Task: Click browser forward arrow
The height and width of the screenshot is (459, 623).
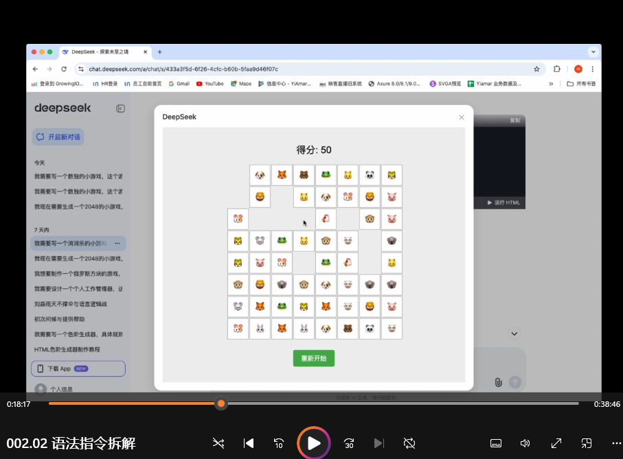Action: (x=49, y=69)
